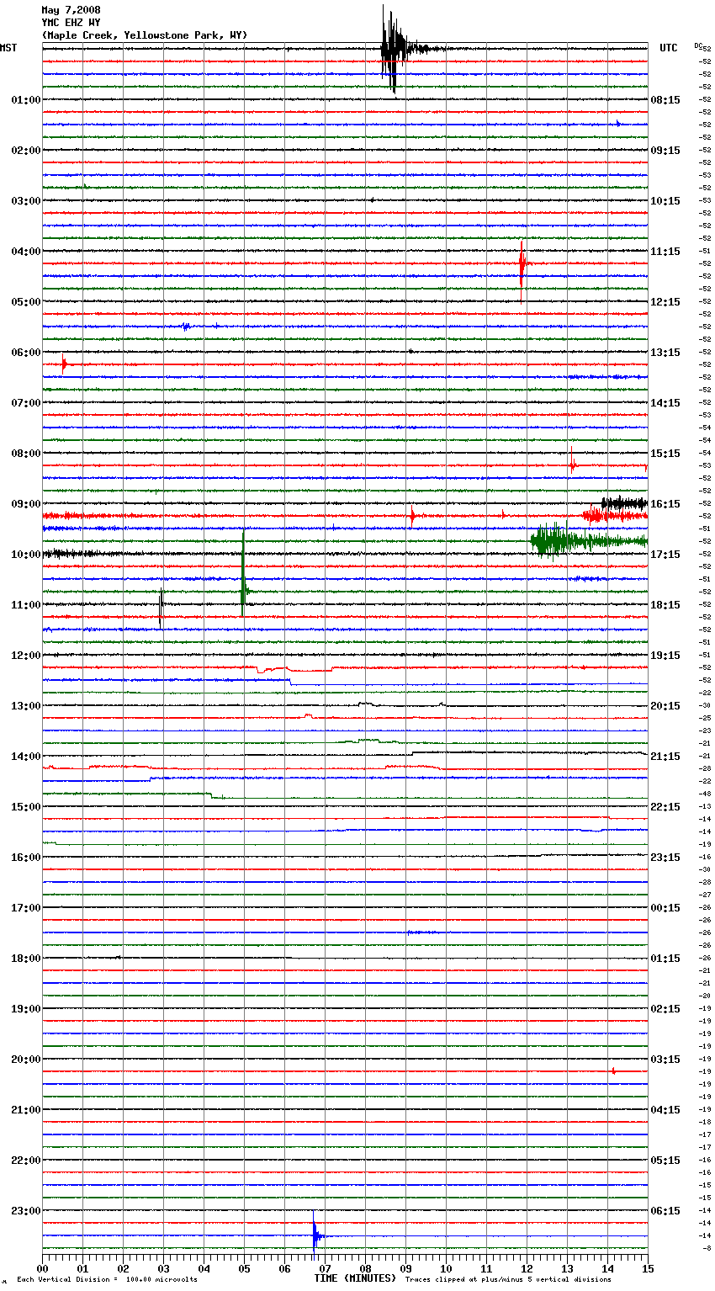This screenshot has height=1291, width=715.
Task: Click the 100.00 microvolts vertical division note
Action: 107,1279
